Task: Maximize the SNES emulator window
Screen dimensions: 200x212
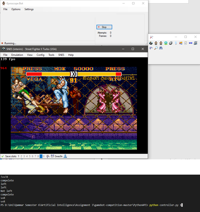Action: click(x=133, y=49)
